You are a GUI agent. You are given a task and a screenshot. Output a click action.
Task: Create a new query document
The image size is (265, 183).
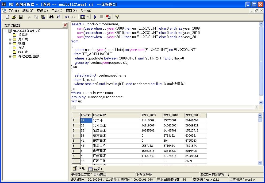coord(7,17)
